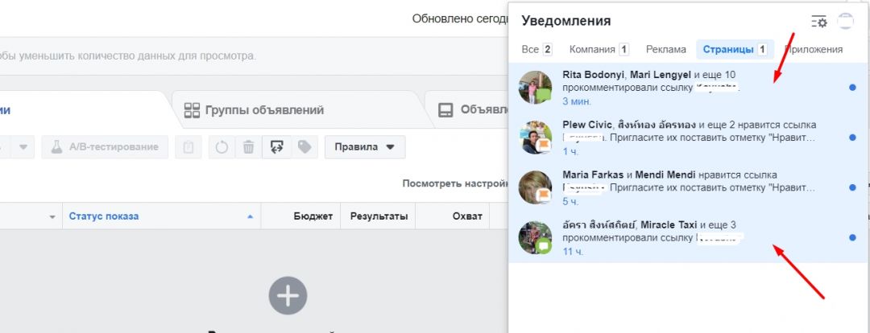The height and width of the screenshot is (333, 870).
Task: Click the Результаты column header
Action: tap(379, 216)
